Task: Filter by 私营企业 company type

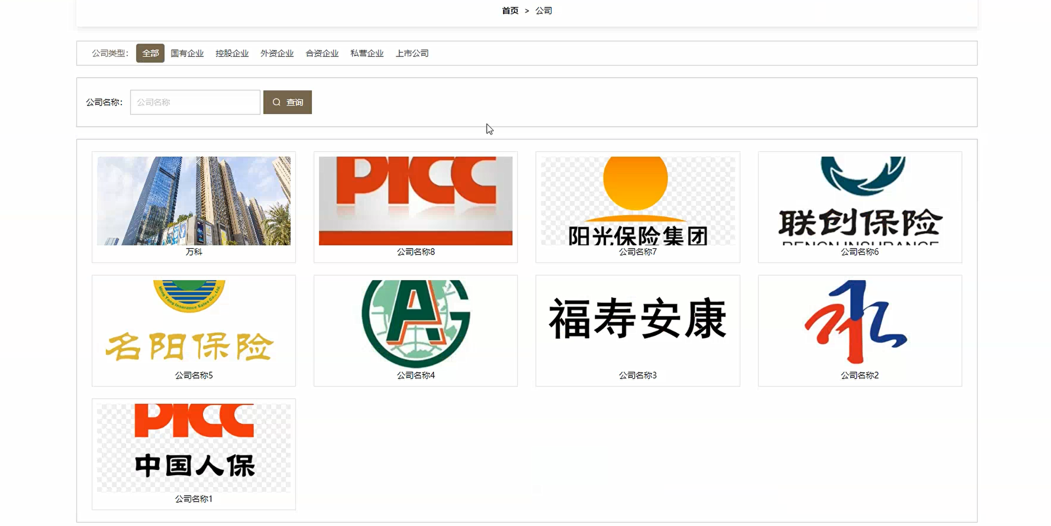Action: pos(367,53)
